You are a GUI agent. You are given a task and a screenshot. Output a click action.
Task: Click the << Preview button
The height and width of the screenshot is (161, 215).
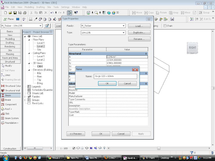(x=76, y=134)
